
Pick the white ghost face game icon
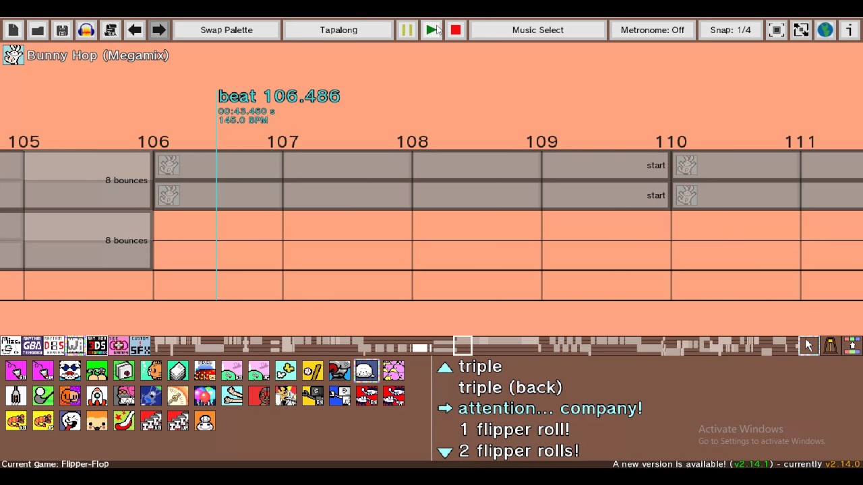pos(70,421)
